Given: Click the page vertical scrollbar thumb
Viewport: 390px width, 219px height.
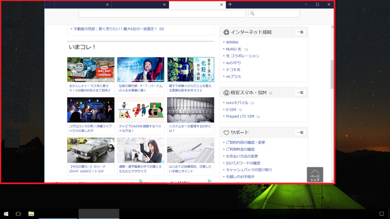Looking at the screenshot, I should tap(332, 74).
